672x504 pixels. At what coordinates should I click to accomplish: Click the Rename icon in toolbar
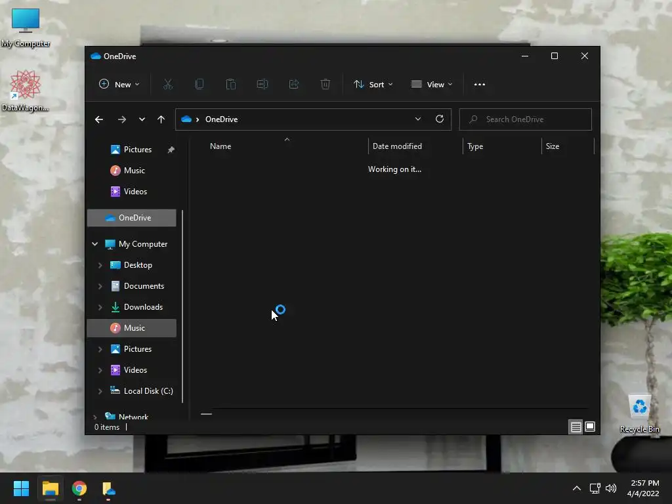[x=262, y=85]
